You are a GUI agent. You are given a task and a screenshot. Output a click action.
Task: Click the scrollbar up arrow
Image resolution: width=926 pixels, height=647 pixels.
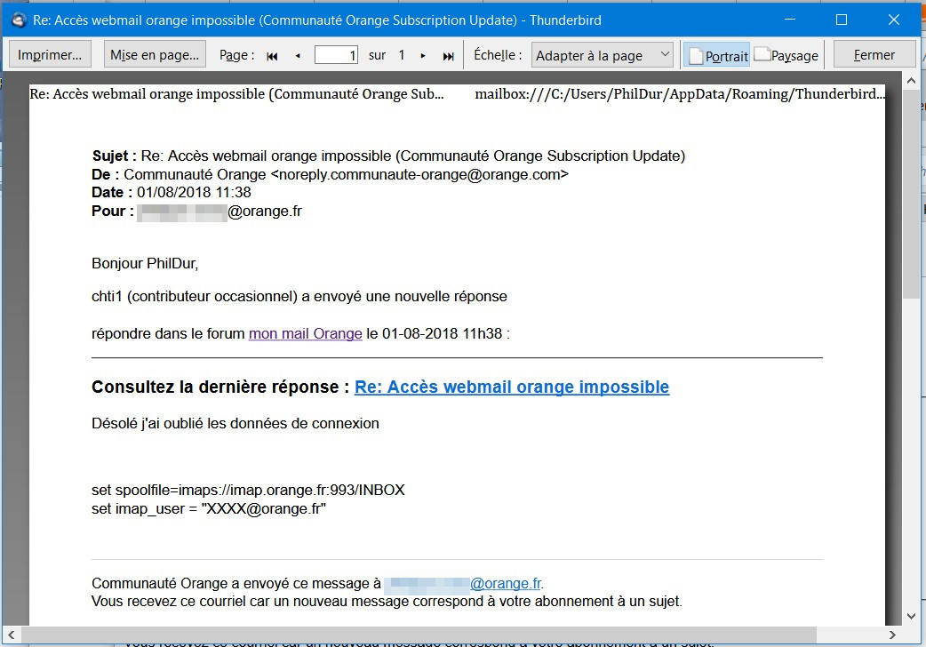point(911,81)
